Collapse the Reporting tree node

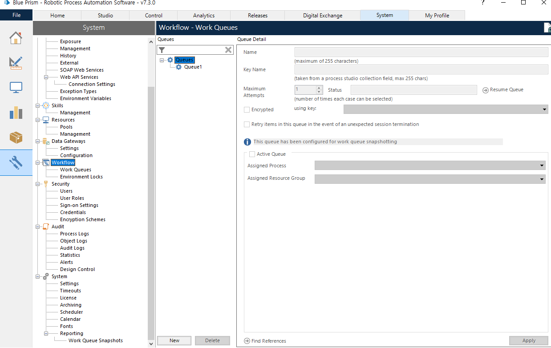pyautogui.click(x=46, y=333)
